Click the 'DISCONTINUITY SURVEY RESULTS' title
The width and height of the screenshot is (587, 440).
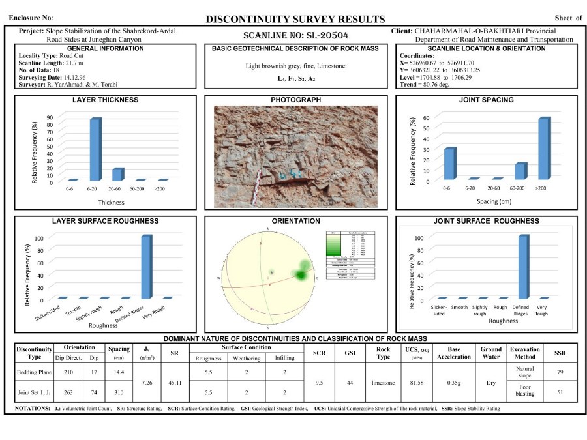tap(295, 19)
